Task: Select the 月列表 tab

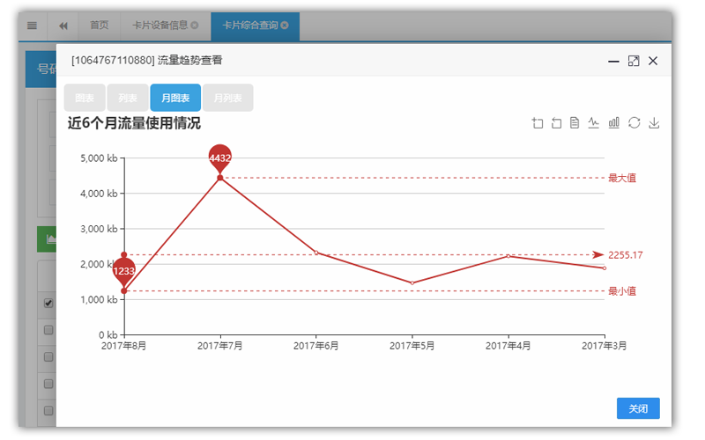Action: pyautogui.click(x=227, y=98)
